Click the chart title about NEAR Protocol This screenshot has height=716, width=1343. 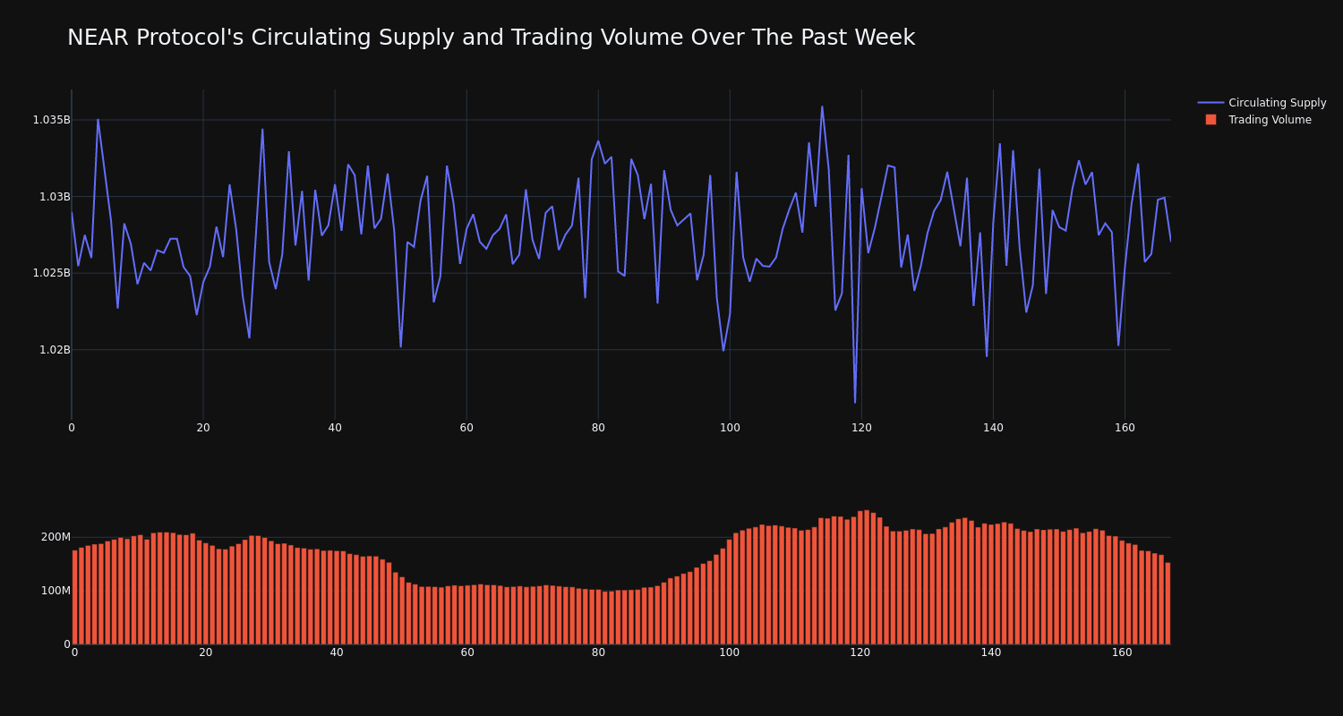[491, 38]
